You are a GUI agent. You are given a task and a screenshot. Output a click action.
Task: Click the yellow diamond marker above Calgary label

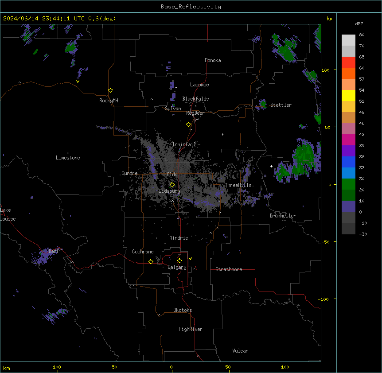179,261
